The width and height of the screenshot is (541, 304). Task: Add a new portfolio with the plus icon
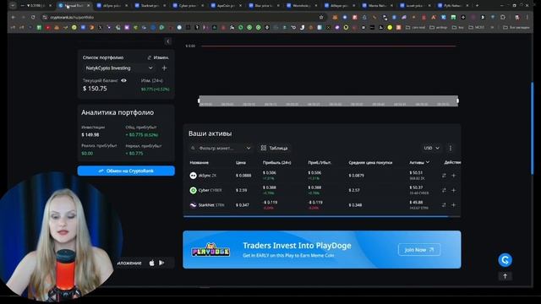[164, 68]
